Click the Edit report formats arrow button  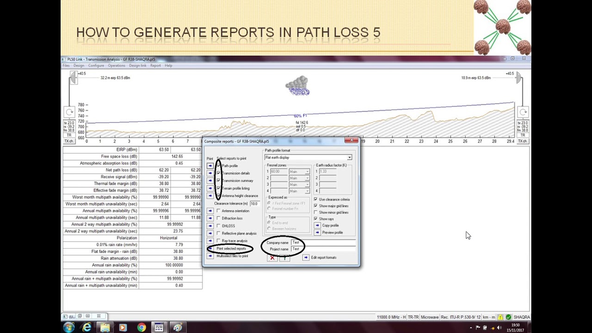coord(306,258)
